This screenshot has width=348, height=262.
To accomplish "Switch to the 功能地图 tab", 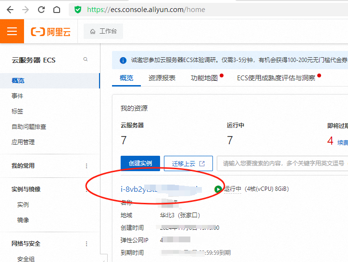I will point(204,78).
